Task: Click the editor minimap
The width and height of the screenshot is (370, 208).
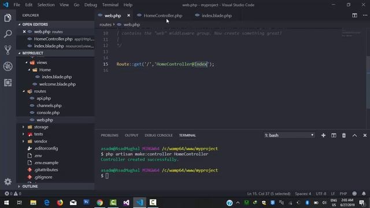Action: point(351,34)
